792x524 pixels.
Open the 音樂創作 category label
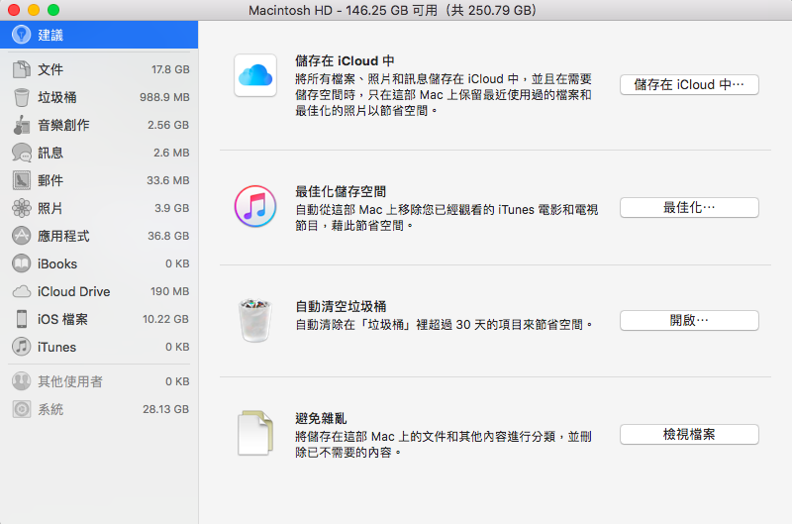[x=63, y=125]
